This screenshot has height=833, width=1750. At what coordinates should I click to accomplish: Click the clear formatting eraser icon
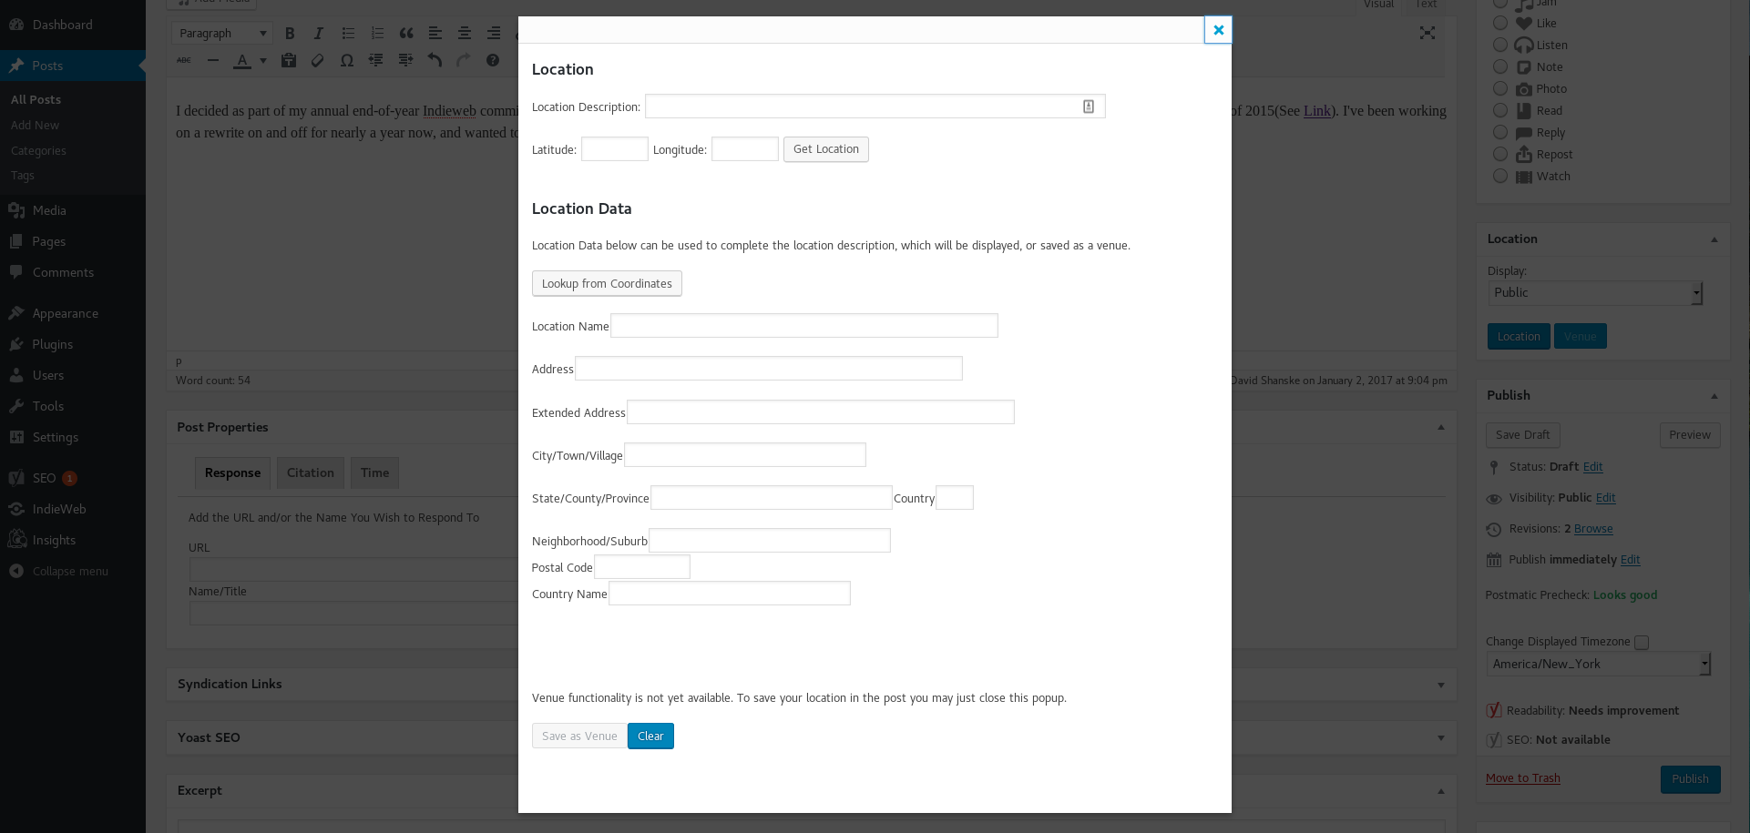click(x=317, y=61)
